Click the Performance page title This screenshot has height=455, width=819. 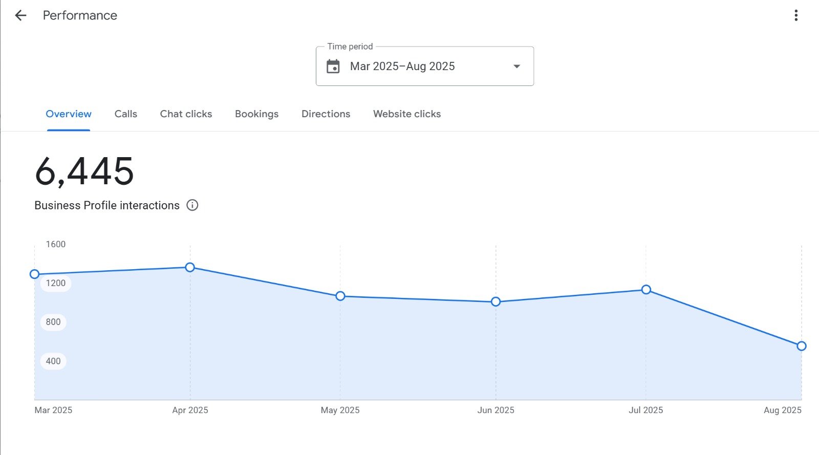pyautogui.click(x=80, y=15)
